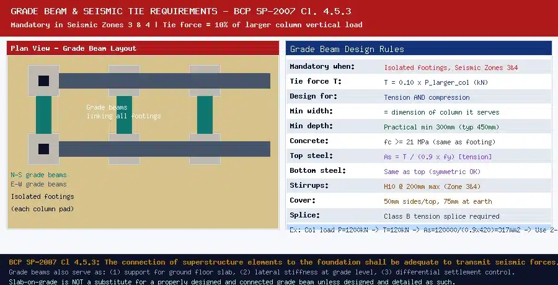Screen dimensions: 558x285
Task: Click the upper E-W grade beam bar
Action: 164,81
